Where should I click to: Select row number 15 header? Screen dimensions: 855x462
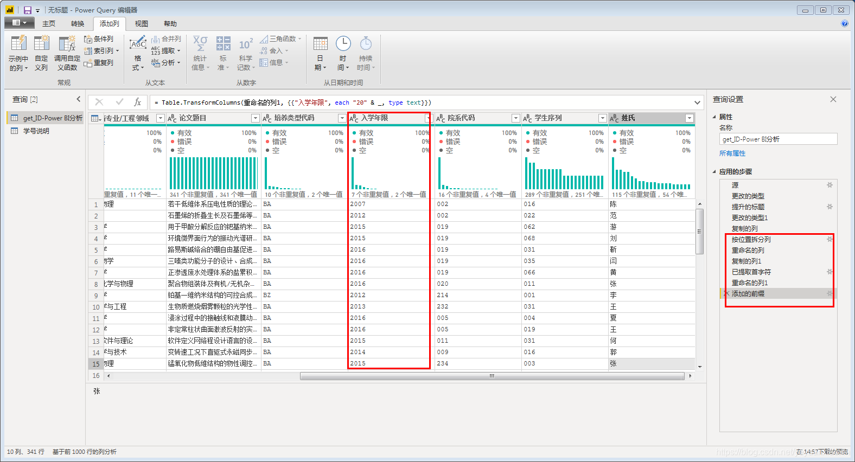point(96,364)
